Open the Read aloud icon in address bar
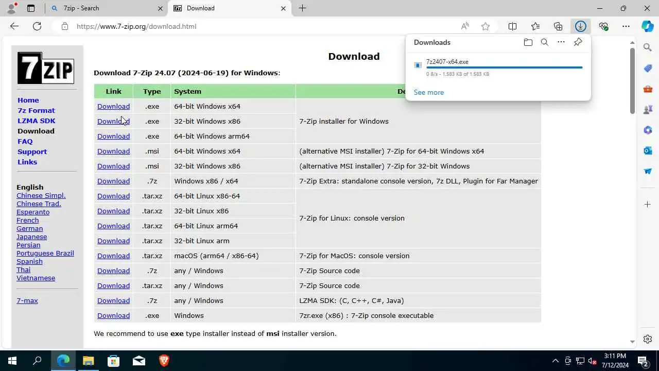This screenshot has width=659, height=371. tap(465, 26)
